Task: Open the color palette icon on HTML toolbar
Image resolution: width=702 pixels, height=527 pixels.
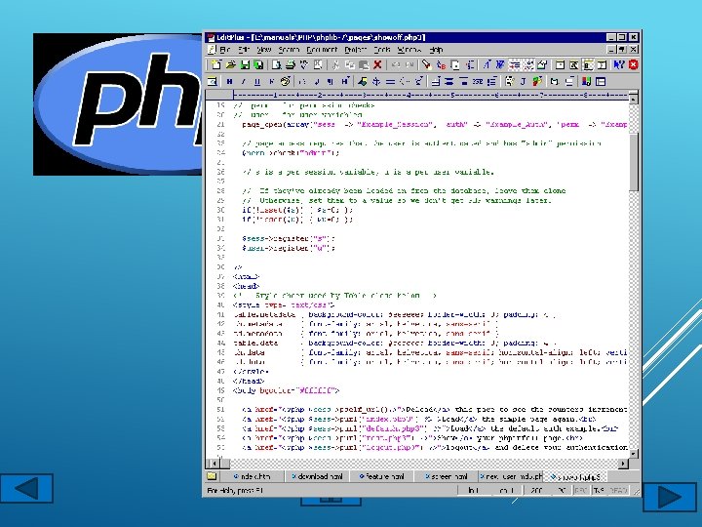Action: [x=285, y=81]
